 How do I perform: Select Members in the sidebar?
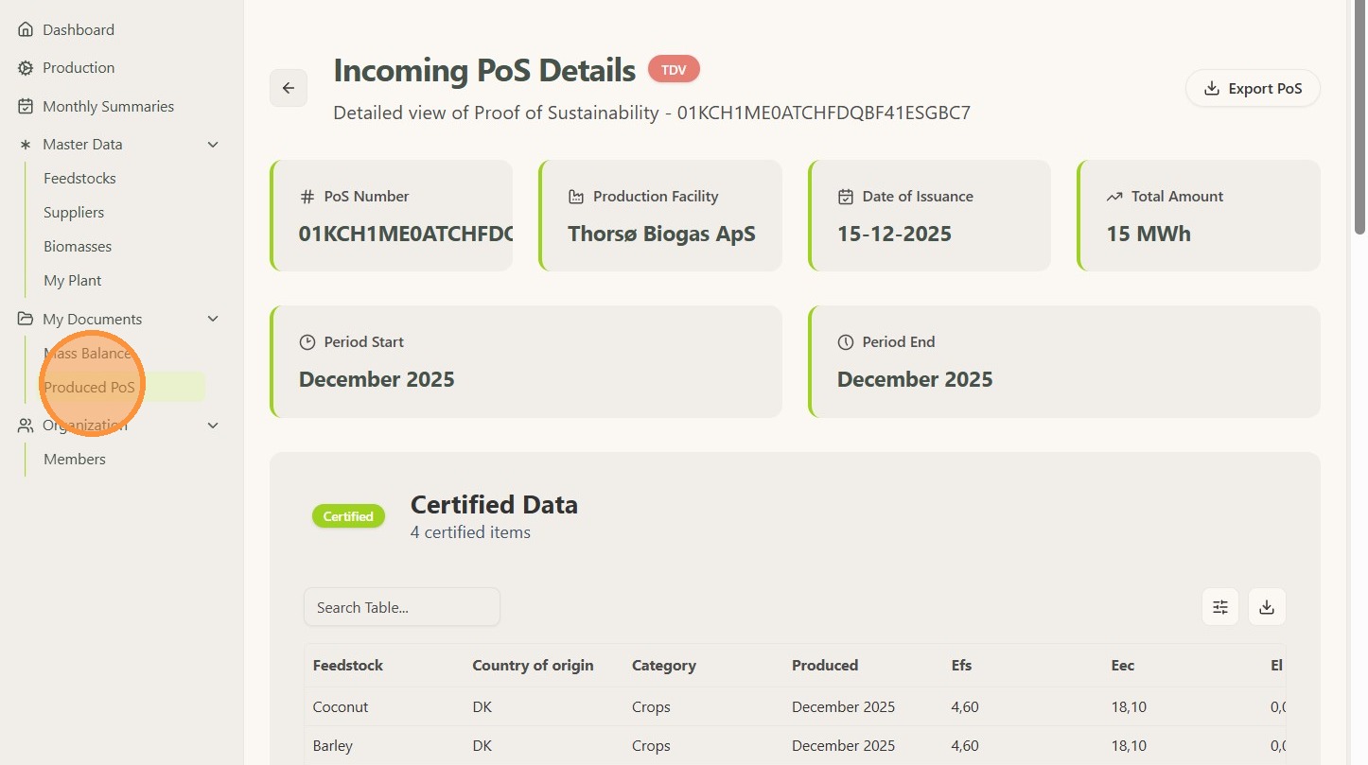75,460
